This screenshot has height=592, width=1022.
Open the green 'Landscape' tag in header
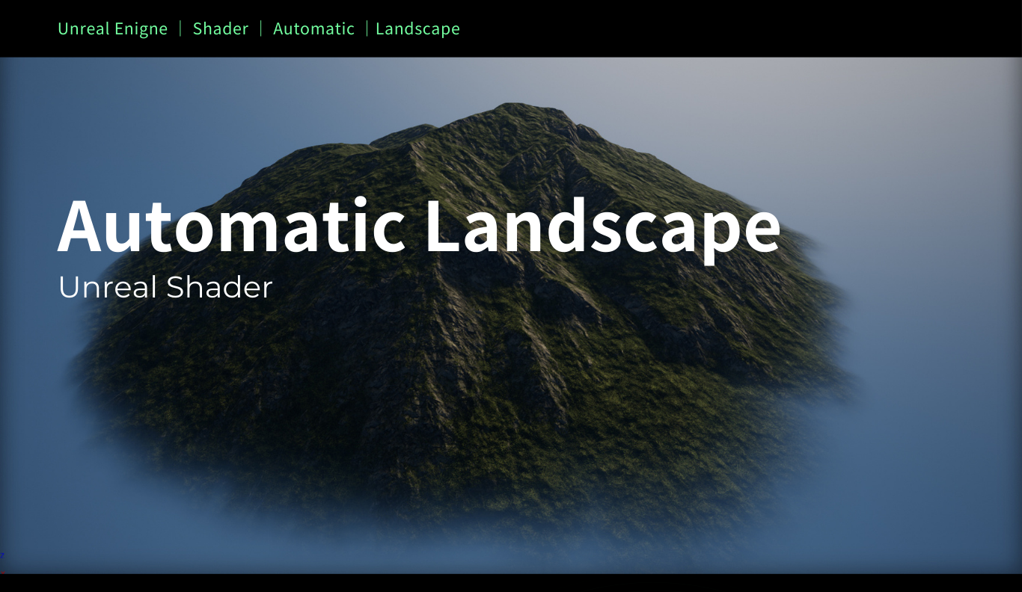(x=417, y=28)
